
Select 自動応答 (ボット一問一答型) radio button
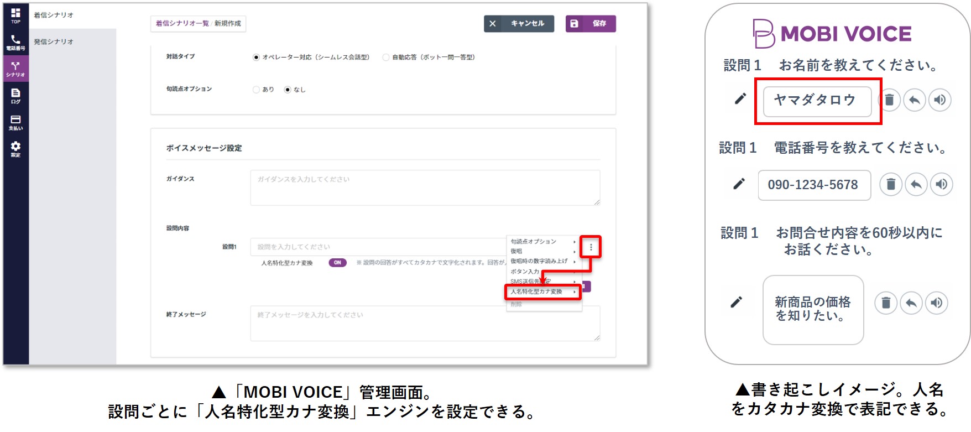(386, 58)
